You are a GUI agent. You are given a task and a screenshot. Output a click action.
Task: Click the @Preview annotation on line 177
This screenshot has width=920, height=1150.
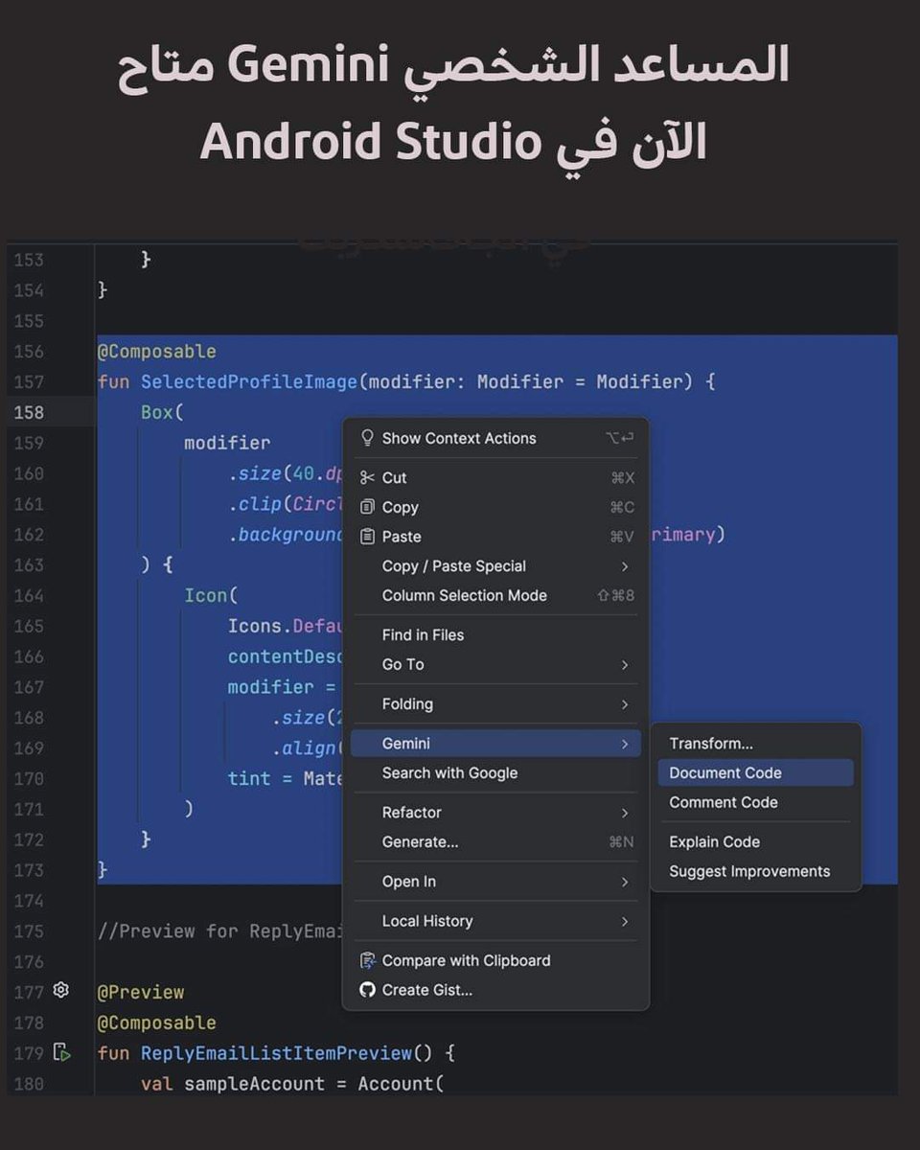(141, 992)
